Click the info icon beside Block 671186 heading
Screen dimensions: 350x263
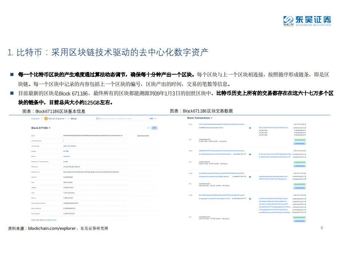tap(50, 127)
